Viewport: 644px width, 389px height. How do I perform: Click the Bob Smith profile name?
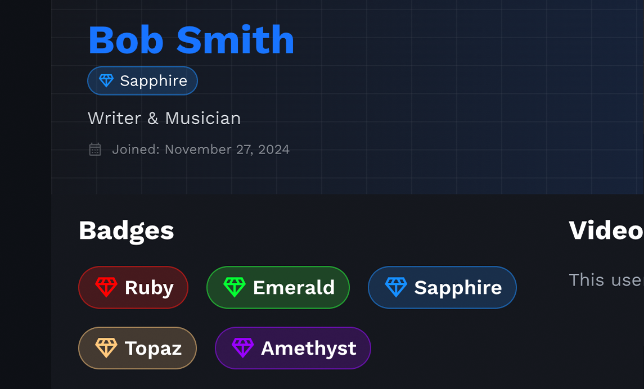coord(191,39)
